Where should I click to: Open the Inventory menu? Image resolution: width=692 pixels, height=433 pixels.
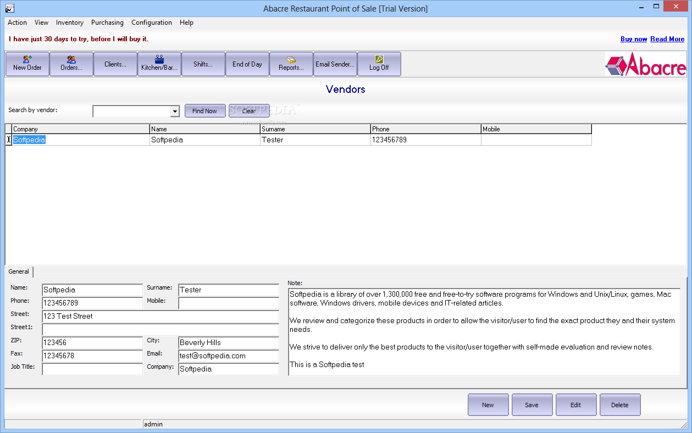coord(70,23)
